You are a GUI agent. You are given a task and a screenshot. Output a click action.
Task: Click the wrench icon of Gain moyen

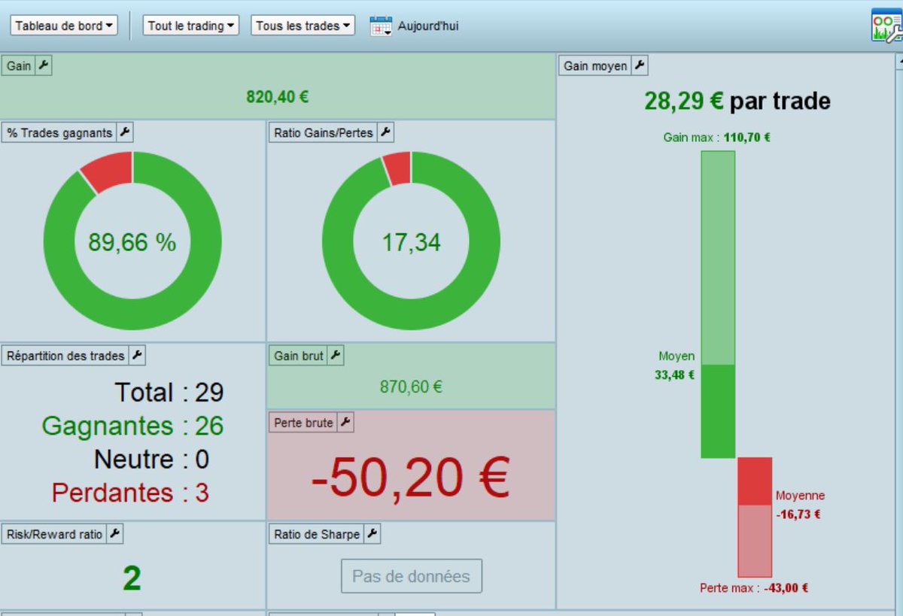[640, 66]
